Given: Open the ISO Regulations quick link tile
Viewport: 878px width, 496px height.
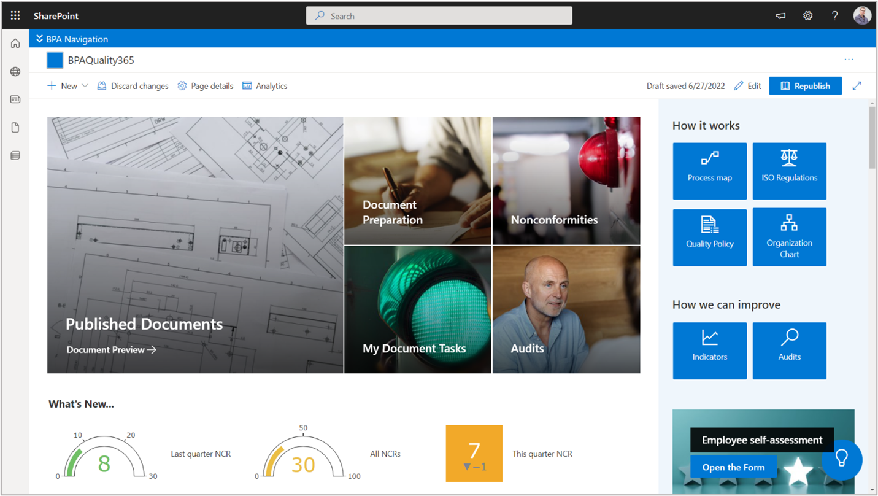Looking at the screenshot, I should (x=789, y=171).
